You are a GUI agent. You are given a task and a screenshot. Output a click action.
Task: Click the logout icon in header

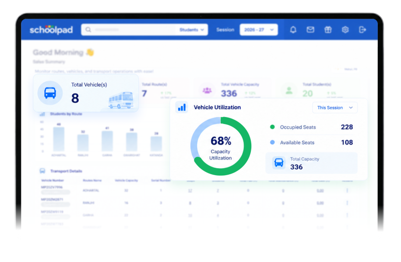pos(362,30)
